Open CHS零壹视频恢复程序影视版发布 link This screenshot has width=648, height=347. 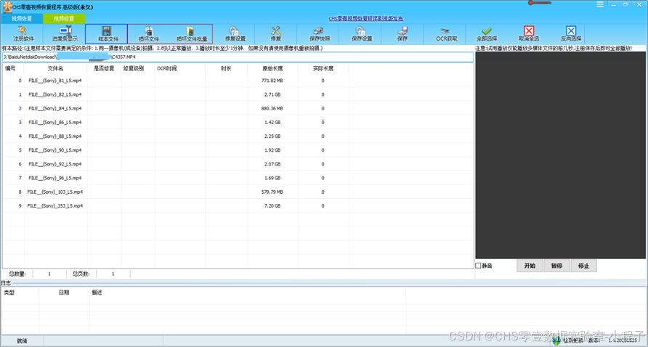click(x=365, y=18)
